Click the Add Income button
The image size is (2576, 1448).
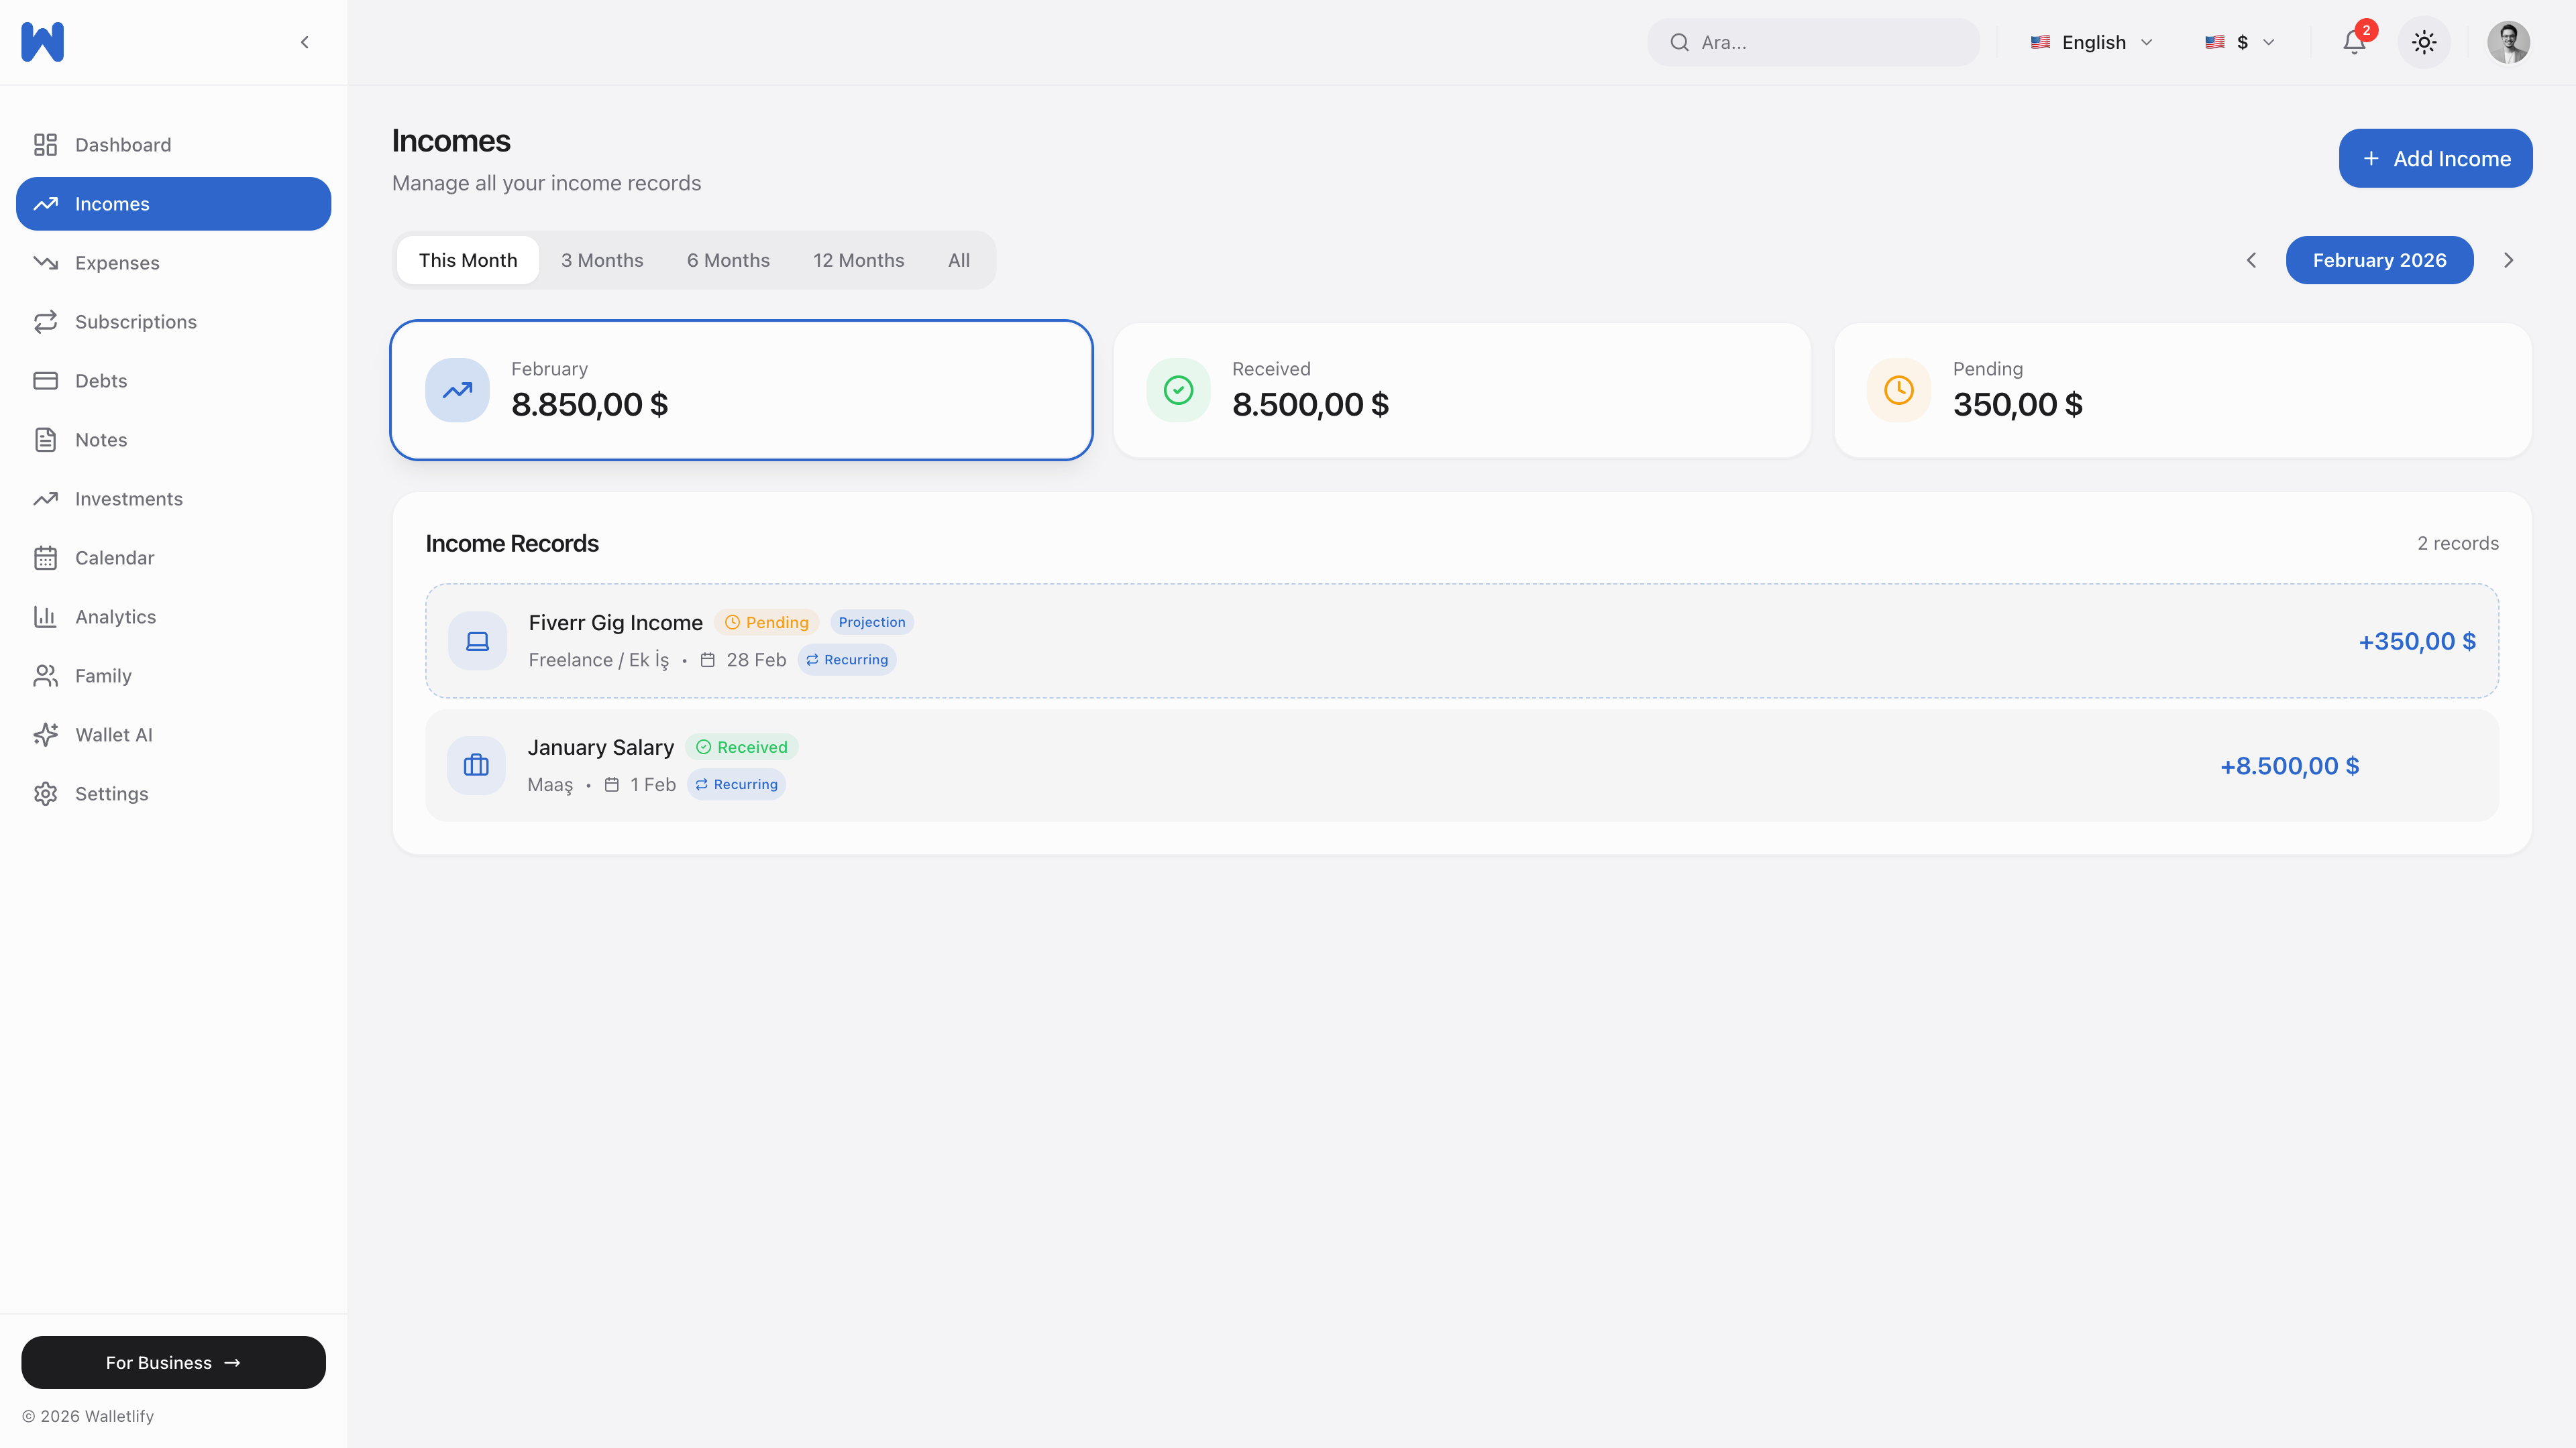2435,158
